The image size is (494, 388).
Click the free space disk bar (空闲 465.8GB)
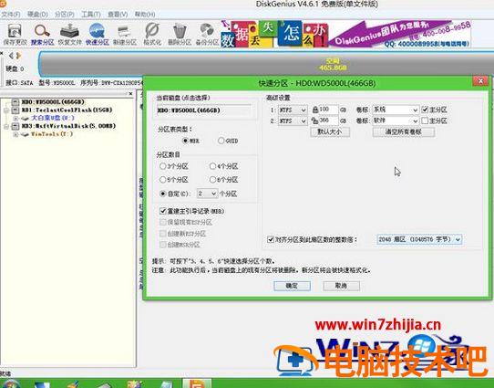(x=266, y=64)
